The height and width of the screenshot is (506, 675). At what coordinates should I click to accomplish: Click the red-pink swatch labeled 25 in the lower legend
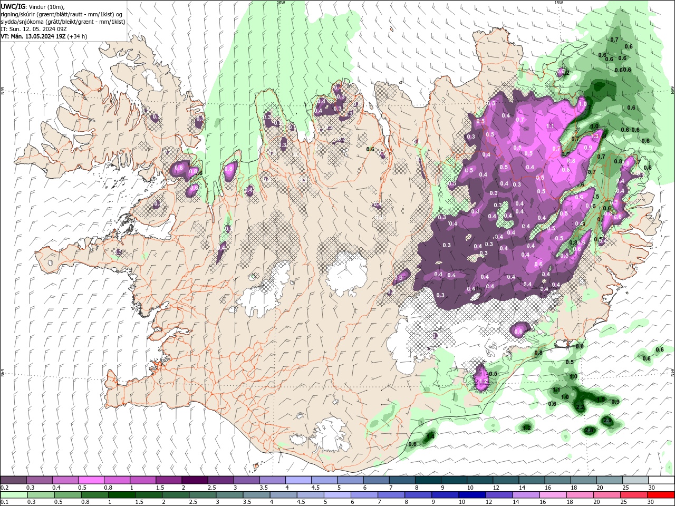click(633, 495)
